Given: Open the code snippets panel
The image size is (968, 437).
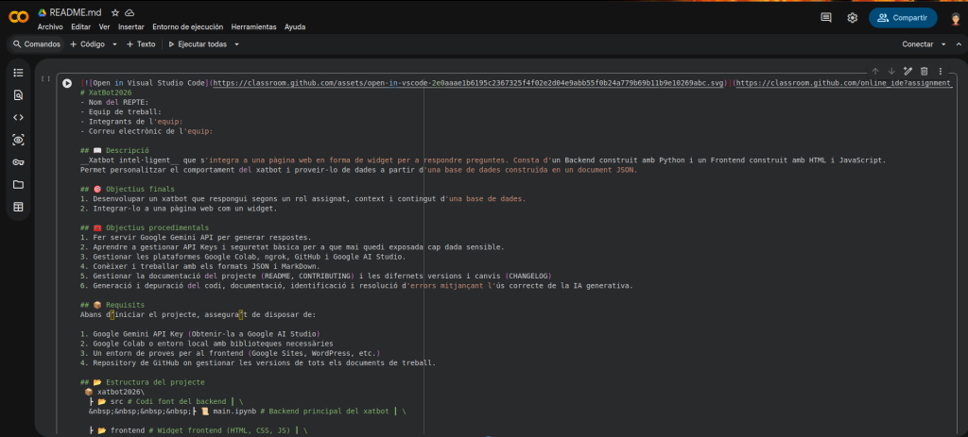Looking at the screenshot, I should coord(18,117).
